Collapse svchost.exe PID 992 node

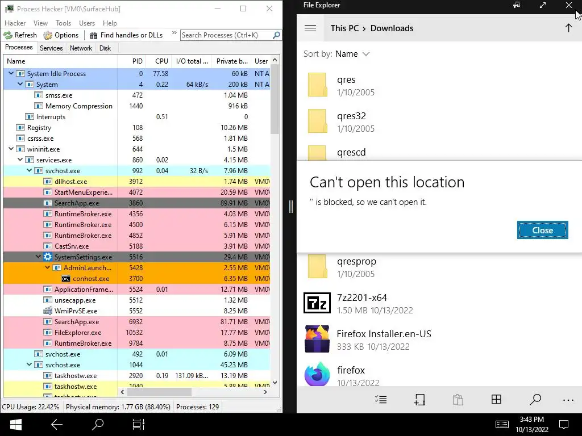click(30, 170)
